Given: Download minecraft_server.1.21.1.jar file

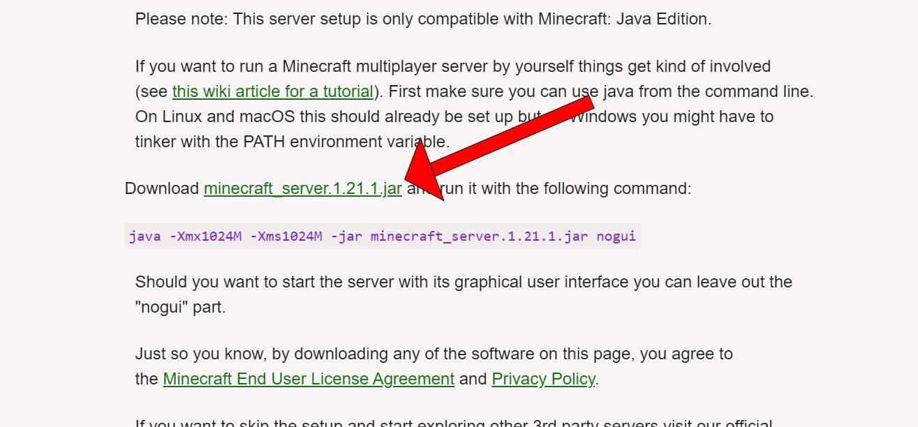Looking at the screenshot, I should coord(303,188).
